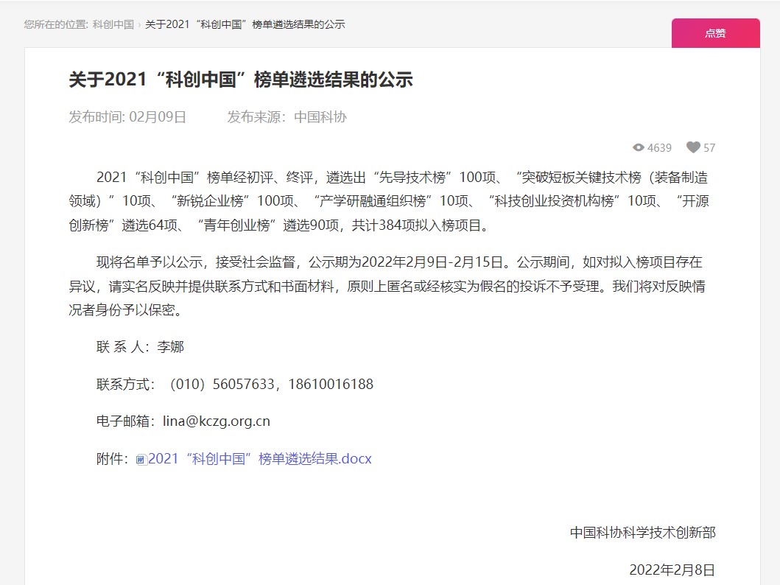This screenshot has height=585, width=780.
Task: Click the landline number (010) 56057633
Action: point(222,384)
